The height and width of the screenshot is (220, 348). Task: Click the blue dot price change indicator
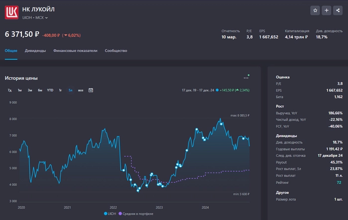click(x=217, y=90)
